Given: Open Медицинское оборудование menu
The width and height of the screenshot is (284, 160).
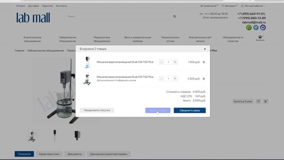Looking at the screenshot, I should click(102, 39).
